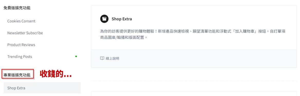Click the gray footer bar of Shop Extra card
The image size is (300, 96).
click(x=194, y=58)
